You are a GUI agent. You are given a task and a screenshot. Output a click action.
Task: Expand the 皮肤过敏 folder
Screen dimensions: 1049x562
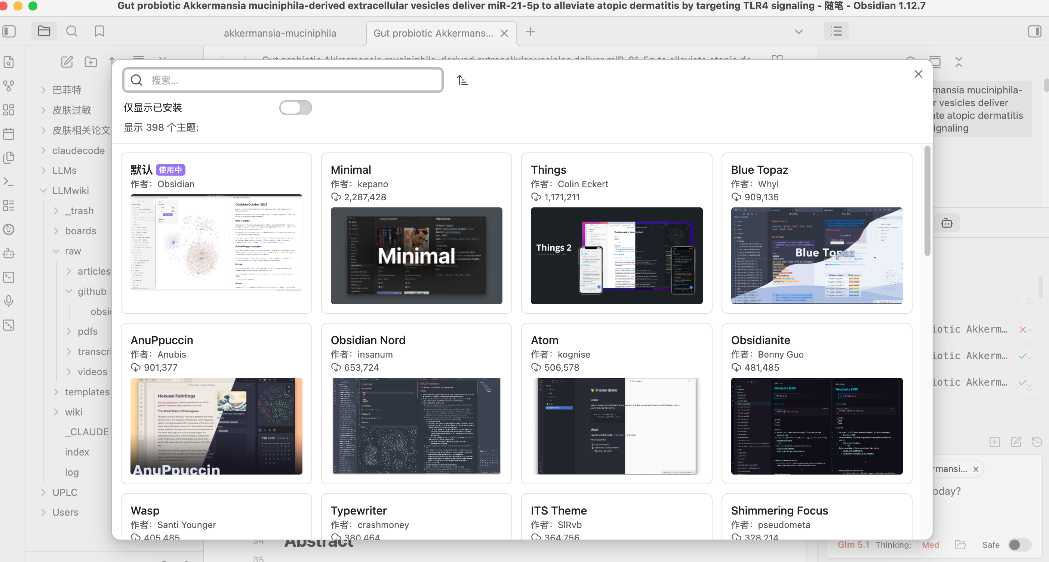(x=43, y=110)
